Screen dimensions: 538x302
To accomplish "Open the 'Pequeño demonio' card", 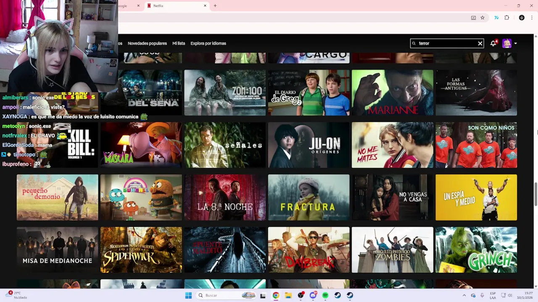I will point(57,198).
